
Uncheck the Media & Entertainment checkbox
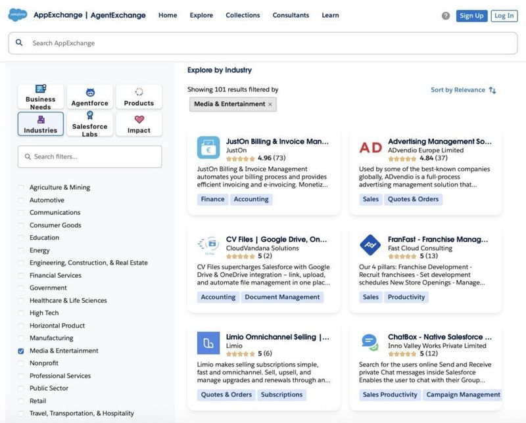point(21,351)
